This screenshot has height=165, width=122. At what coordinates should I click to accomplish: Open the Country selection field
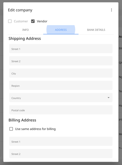click(61, 98)
